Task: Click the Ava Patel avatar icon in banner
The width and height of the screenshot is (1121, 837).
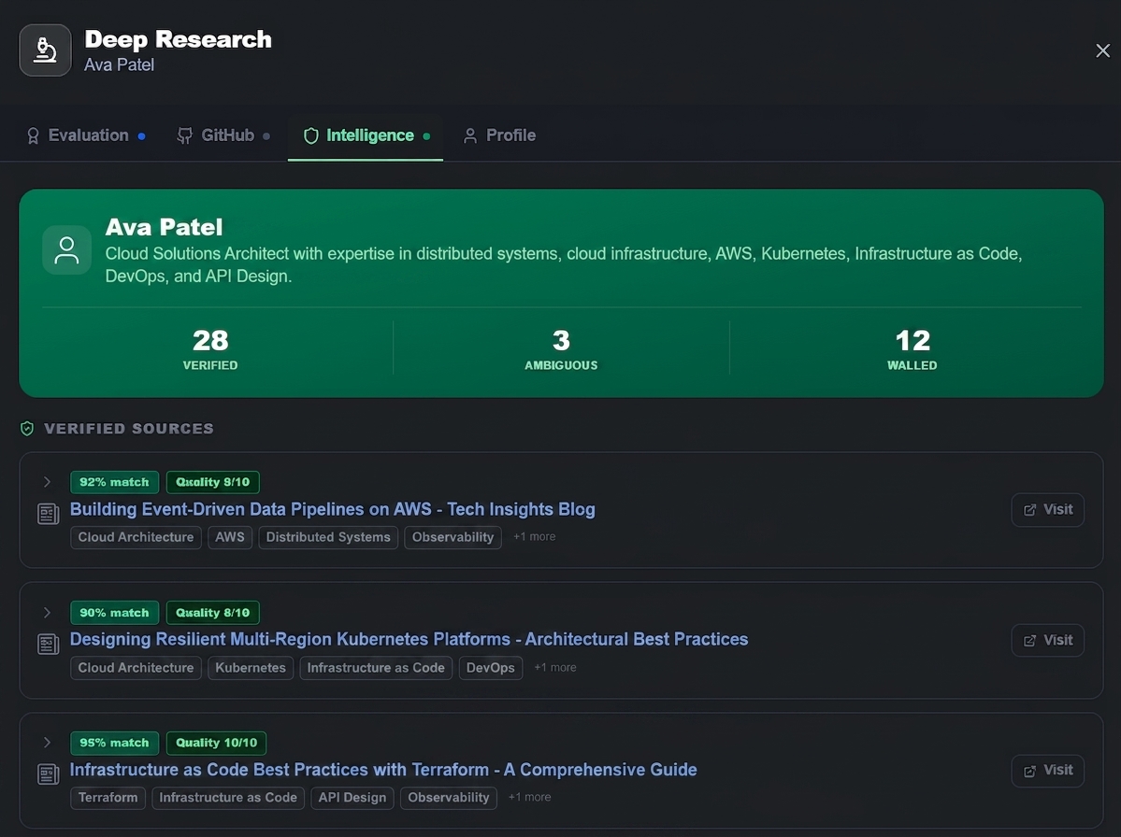Action: click(x=66, y=250)
